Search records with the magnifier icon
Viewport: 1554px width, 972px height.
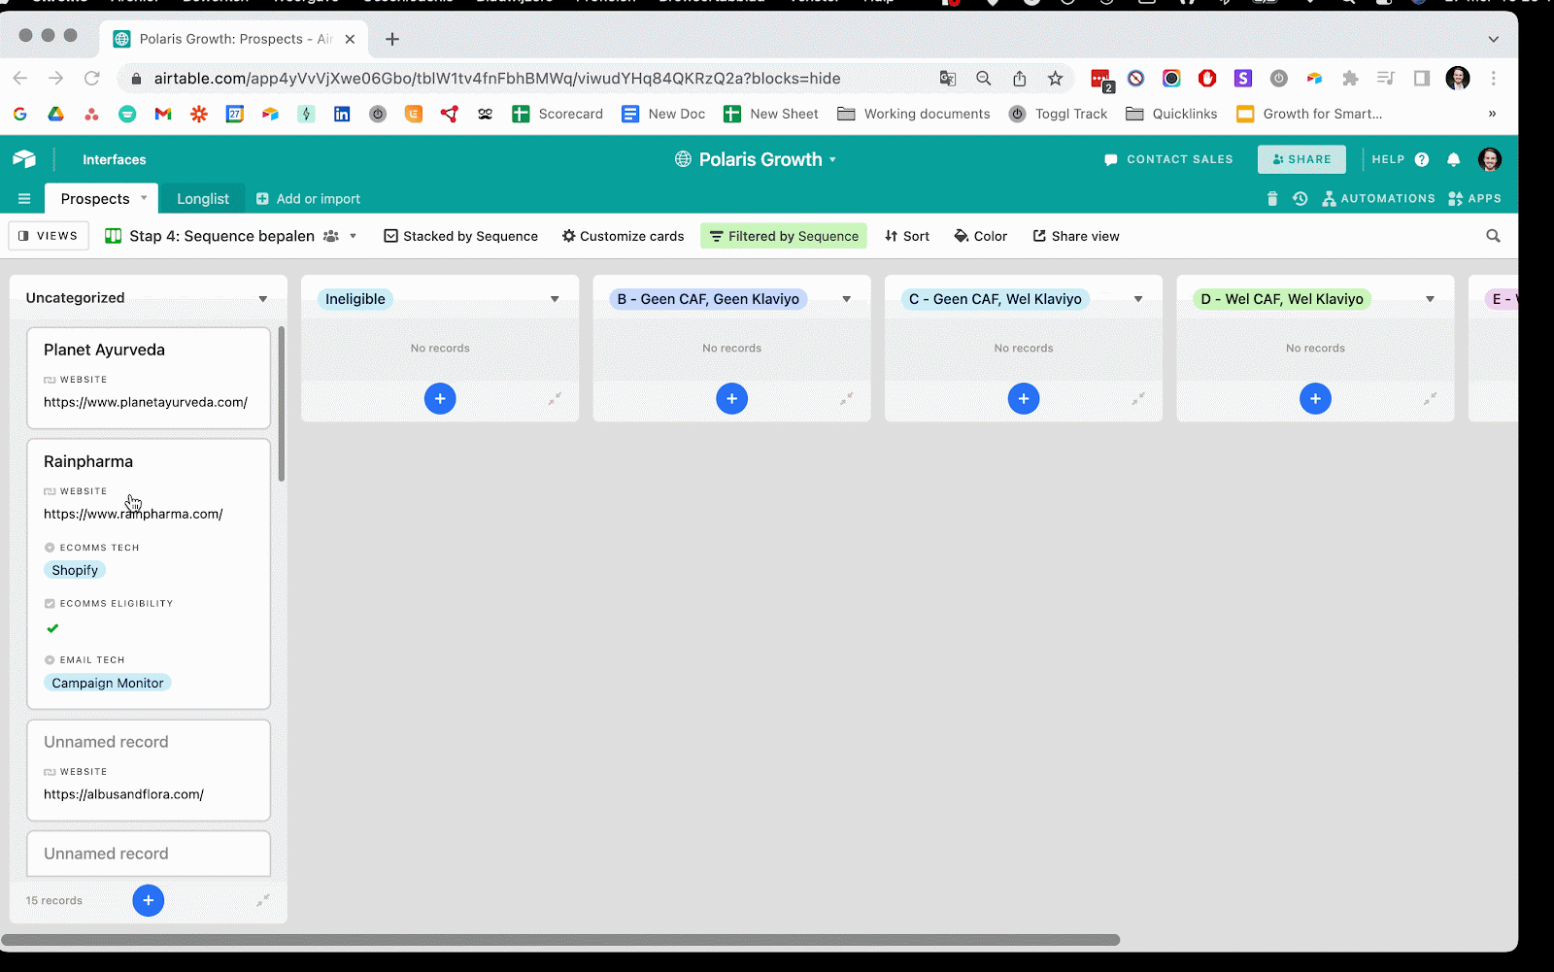tap(1493, 236)
